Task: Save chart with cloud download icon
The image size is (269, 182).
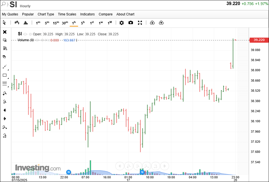Action: [152, 23]
